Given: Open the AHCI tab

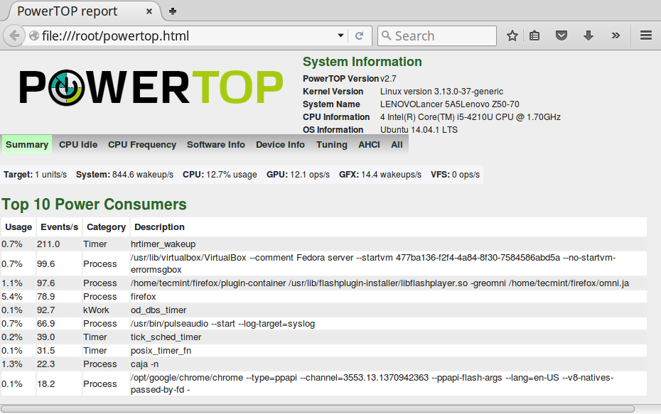Looking at the screenshot, I should tap(370, 144).
